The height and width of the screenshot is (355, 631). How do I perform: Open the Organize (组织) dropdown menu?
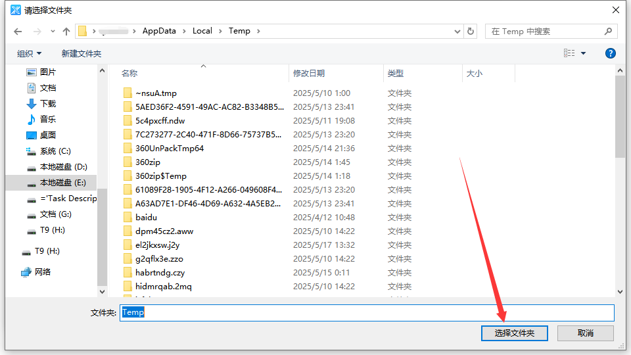29,53
